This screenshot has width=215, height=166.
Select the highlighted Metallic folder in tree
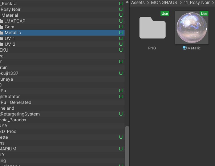tap(62, 33)
